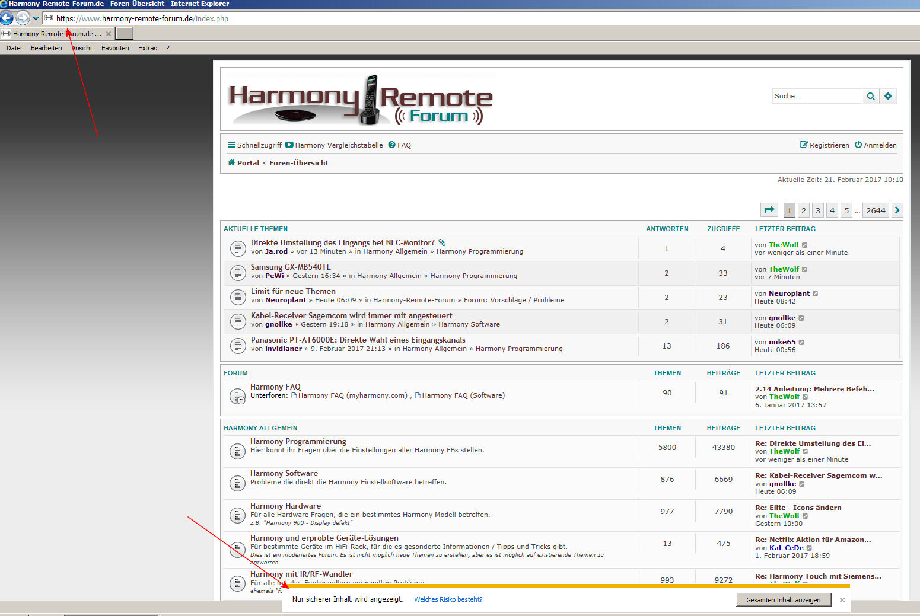The image size is (920, 616).
Task: Click into the Suche search field
Action: (x=816, y=96)
